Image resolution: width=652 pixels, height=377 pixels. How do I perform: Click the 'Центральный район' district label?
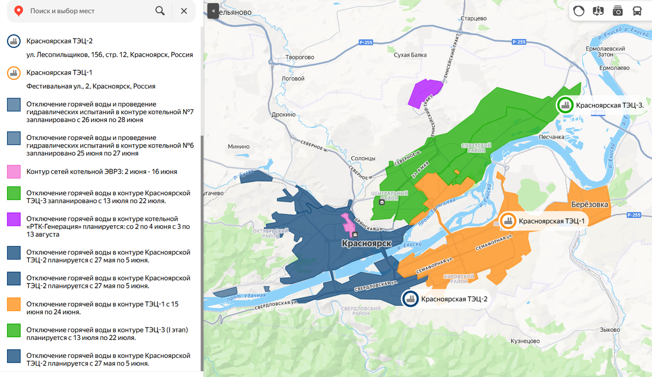click(389, 196)
